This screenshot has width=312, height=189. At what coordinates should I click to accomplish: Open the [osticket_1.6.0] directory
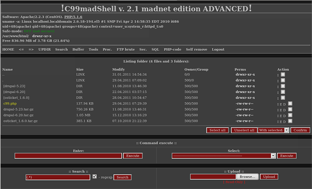pos(16,97)
